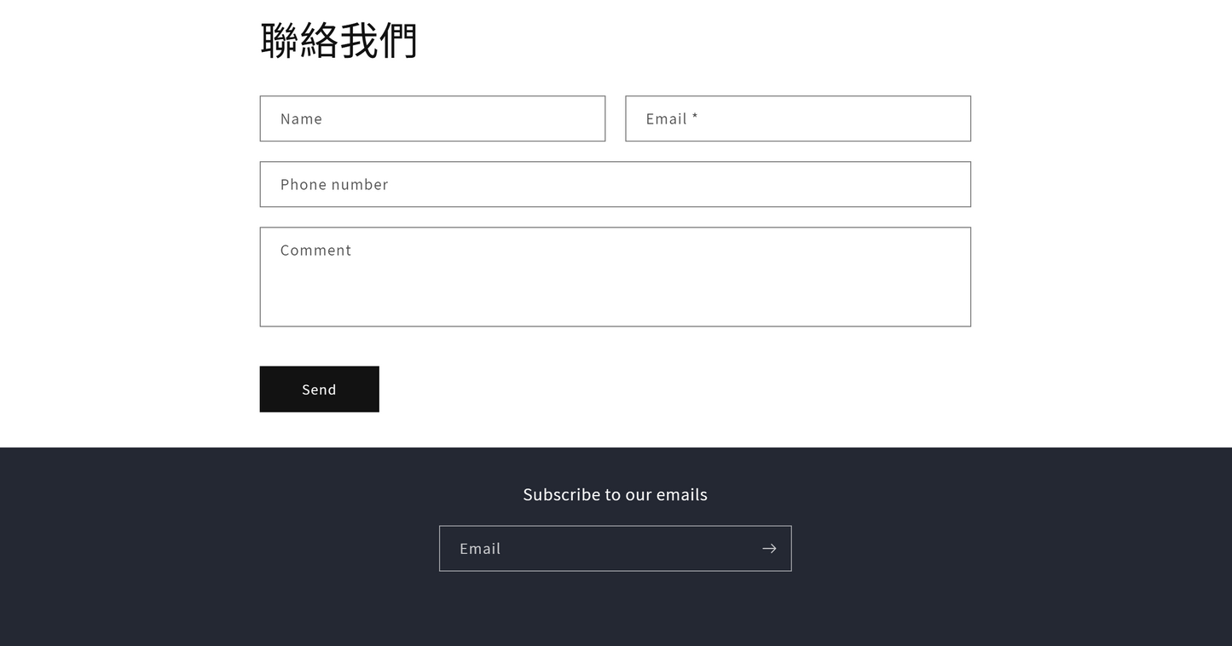
Task: Focus the newsletter Email field in footer
Action: [597, 548]
